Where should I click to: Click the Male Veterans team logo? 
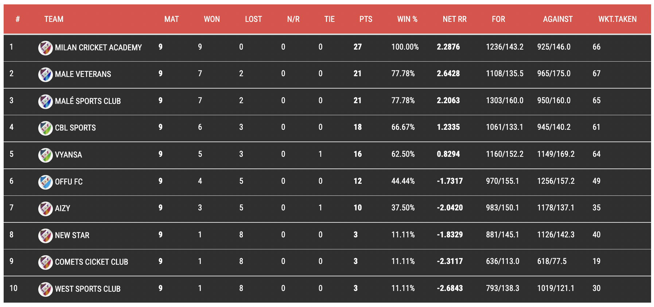tap(46, 74)
